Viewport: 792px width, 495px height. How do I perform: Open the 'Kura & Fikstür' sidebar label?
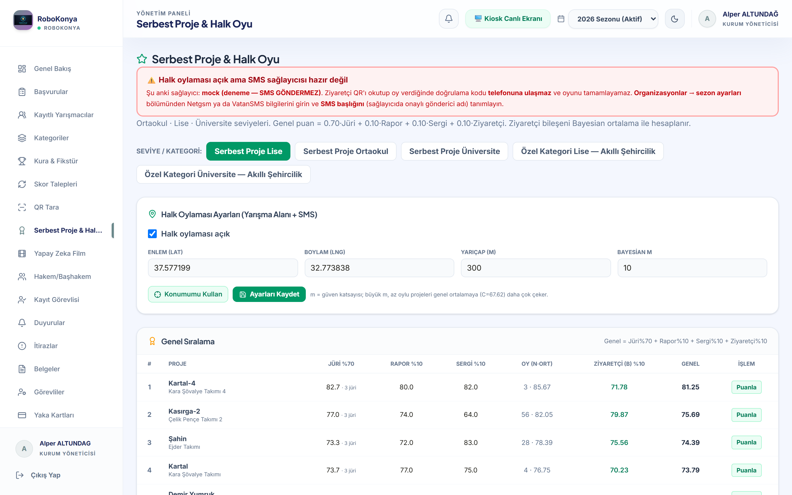point(56,161)
